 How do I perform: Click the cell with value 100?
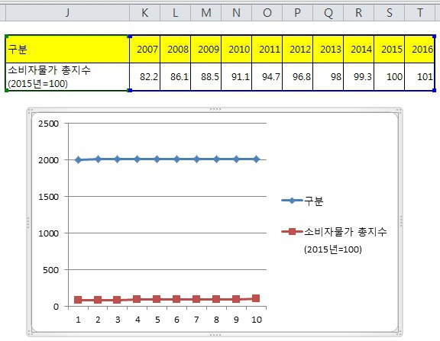click(x=390, y=76)
